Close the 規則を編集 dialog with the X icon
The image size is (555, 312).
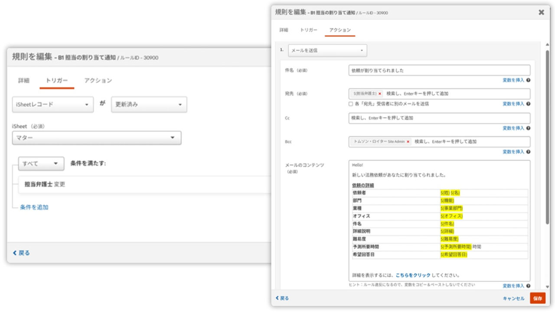pos(541,12)
